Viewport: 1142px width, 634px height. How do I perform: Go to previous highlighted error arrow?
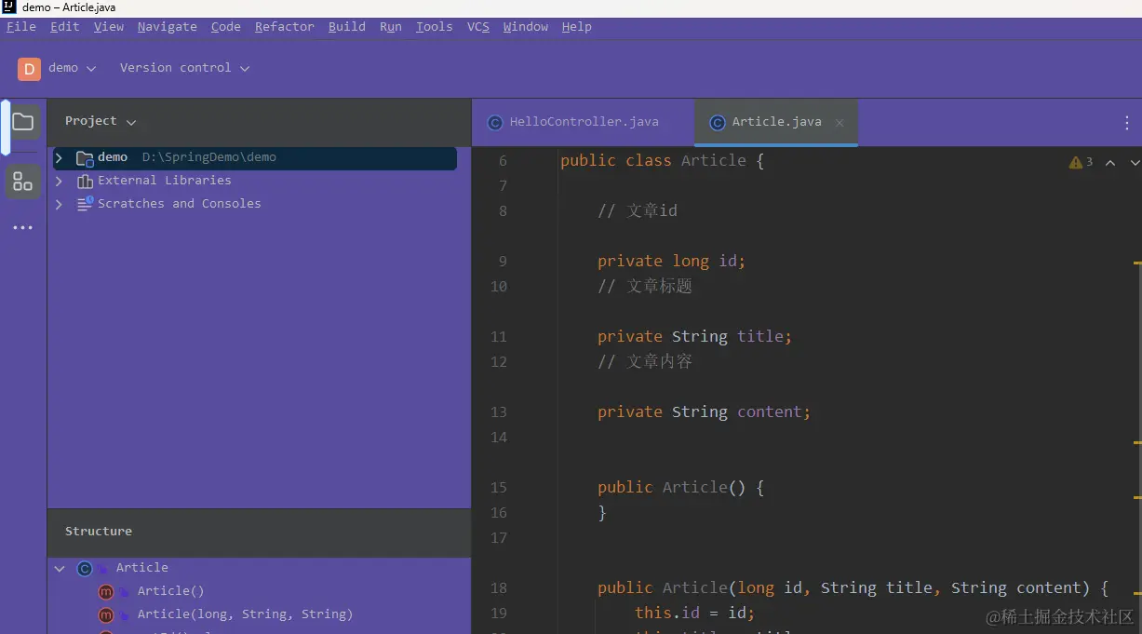1110,162
